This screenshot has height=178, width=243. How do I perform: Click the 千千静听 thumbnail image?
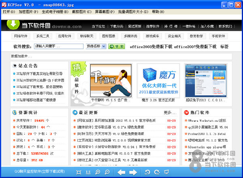tap(111, 80)
